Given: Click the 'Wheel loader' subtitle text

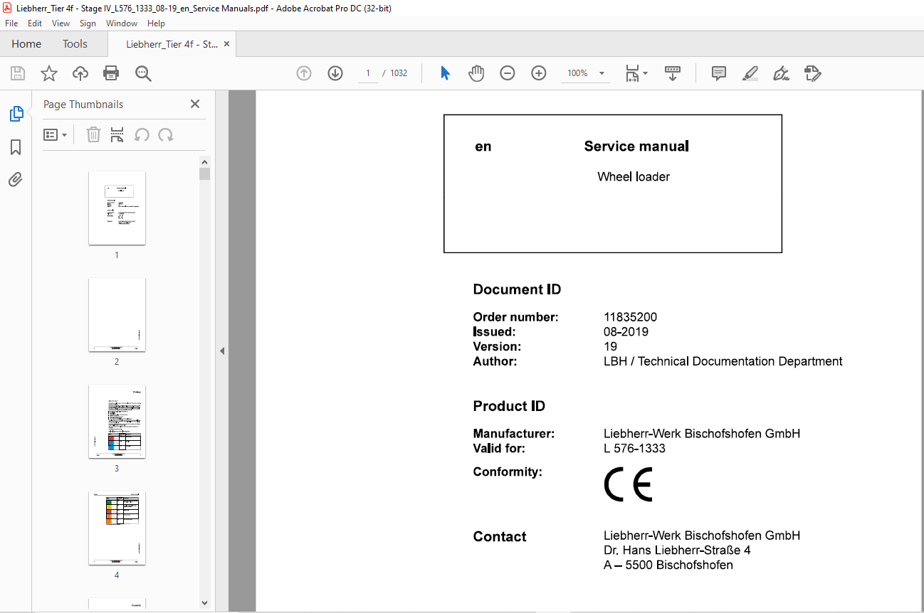Looking at the screenshot, I should tap(634, 176).
